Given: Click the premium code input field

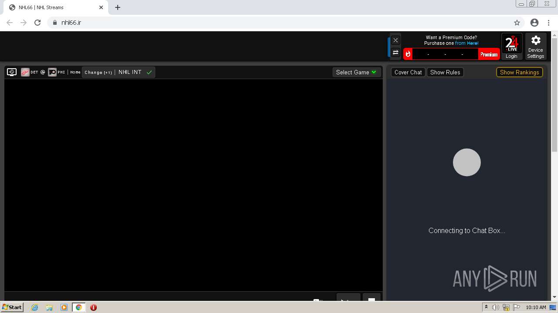Looking at the screenshot, I should (445, 54).
